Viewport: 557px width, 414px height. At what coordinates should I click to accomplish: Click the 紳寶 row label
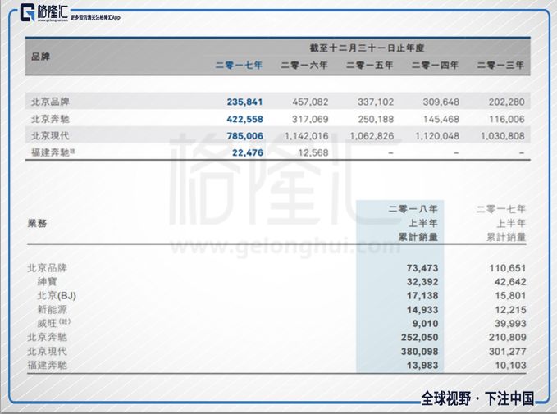click(x=47, y=281)
